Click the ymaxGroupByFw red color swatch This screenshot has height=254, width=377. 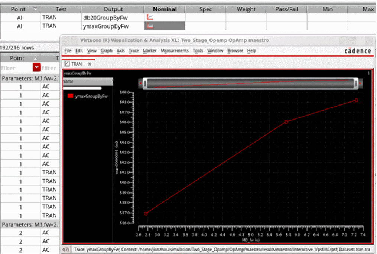tap(70, 96)
